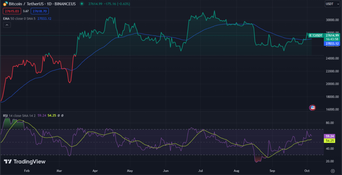Click the purple RSI value 59.24 in legend
The width and height of the screenshot is (342, 175).
tap(42, 115)
